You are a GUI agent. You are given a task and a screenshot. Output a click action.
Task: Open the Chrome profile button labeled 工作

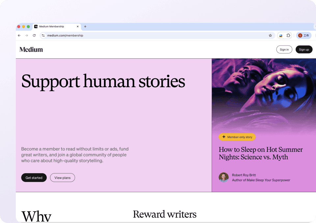point(303,35)
